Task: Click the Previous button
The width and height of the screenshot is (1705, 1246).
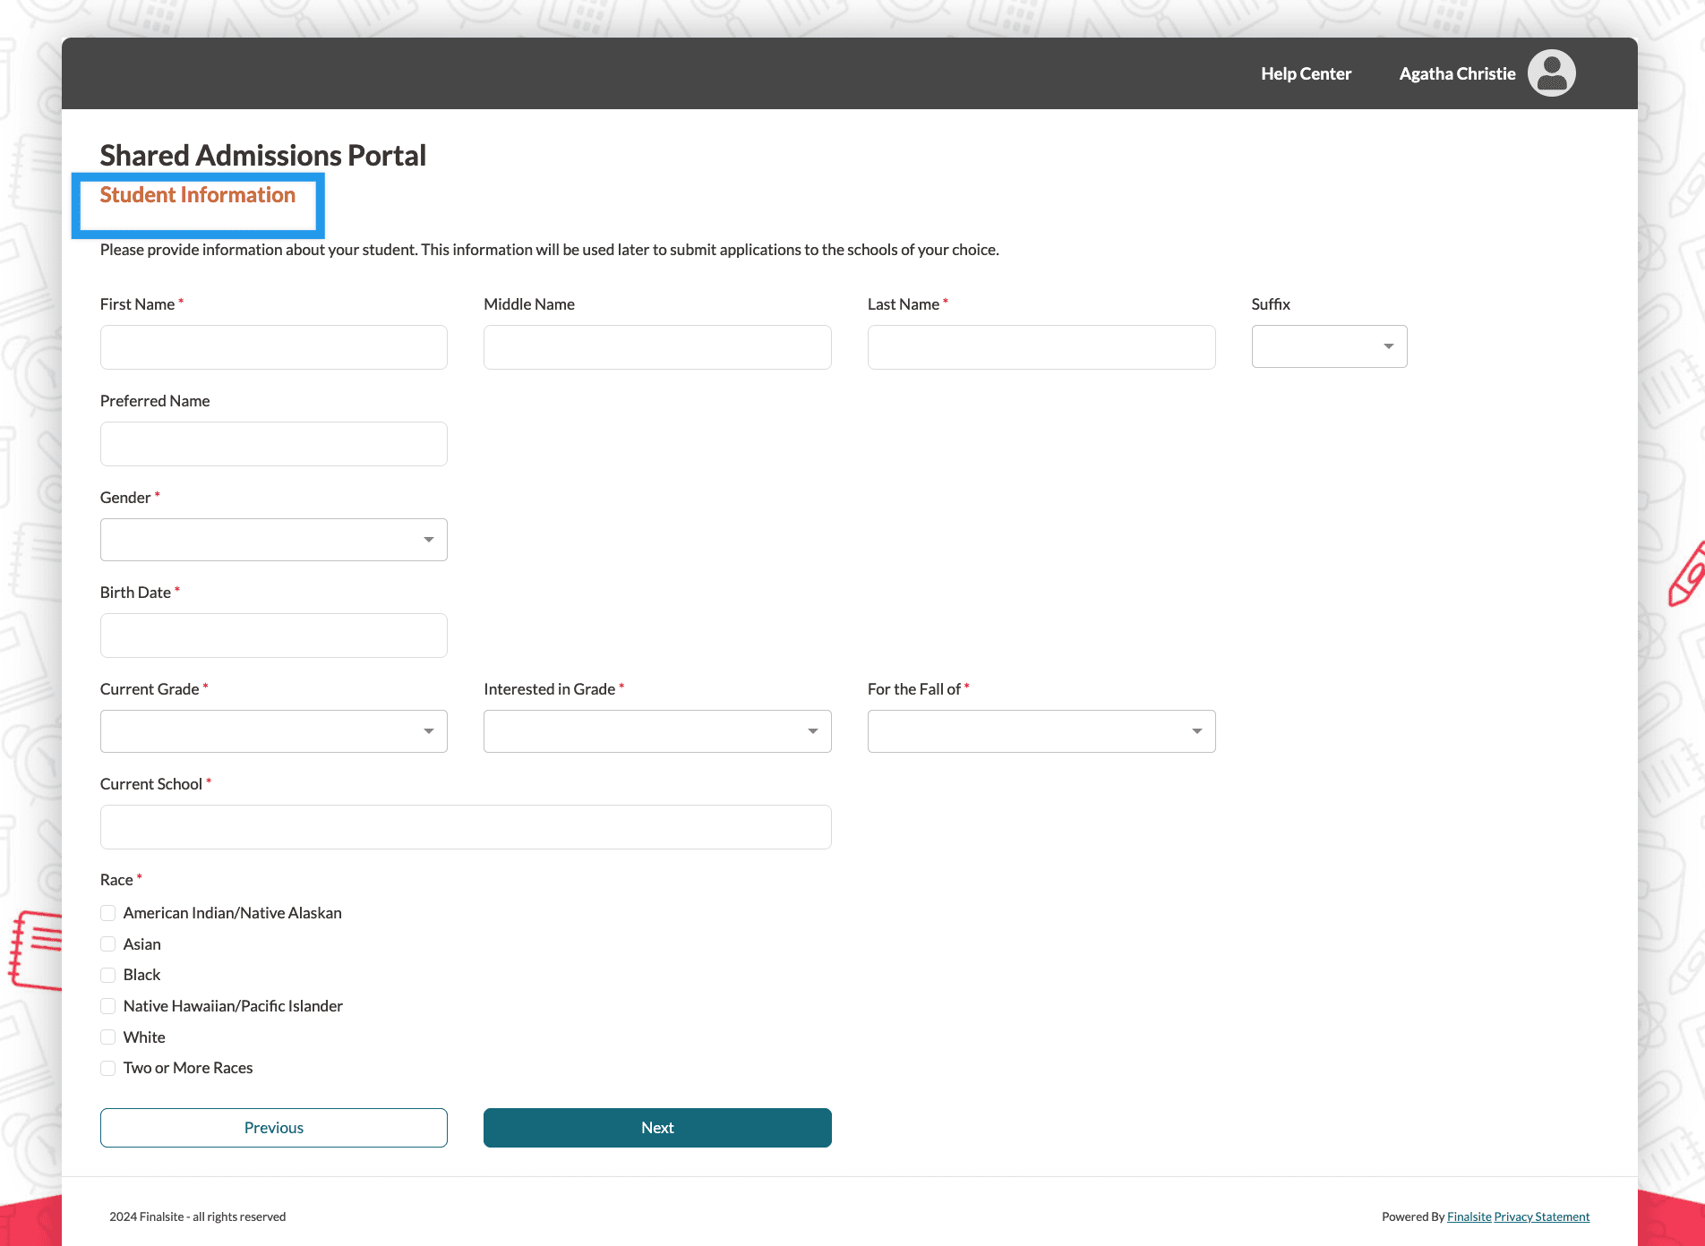Action: click(x=274, y=1128)
